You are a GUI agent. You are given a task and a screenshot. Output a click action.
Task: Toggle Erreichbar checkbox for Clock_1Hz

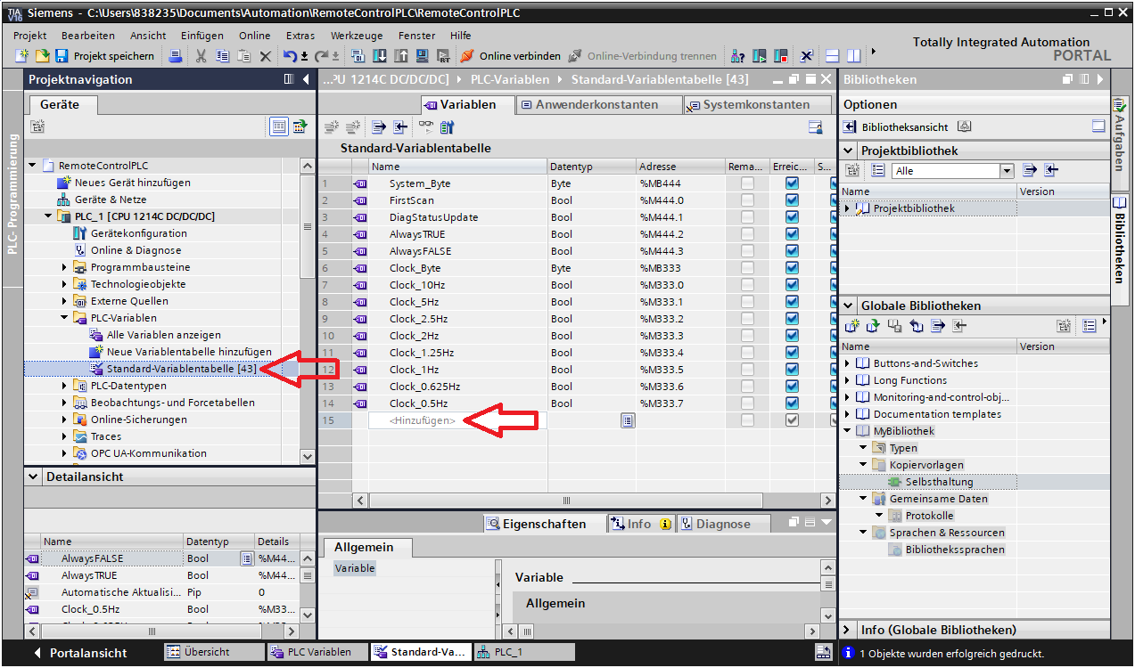[x=792, y=370]
